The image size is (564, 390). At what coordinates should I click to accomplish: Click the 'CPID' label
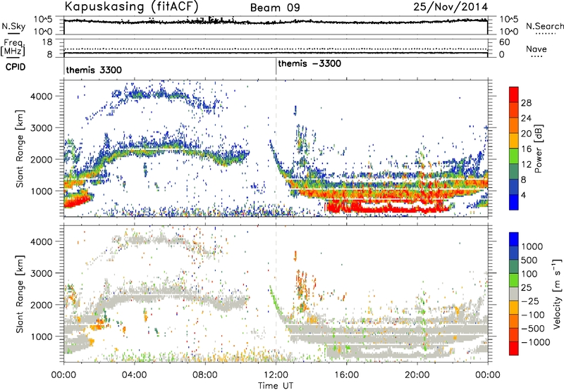pyautogui.click(x=16, y=67)
